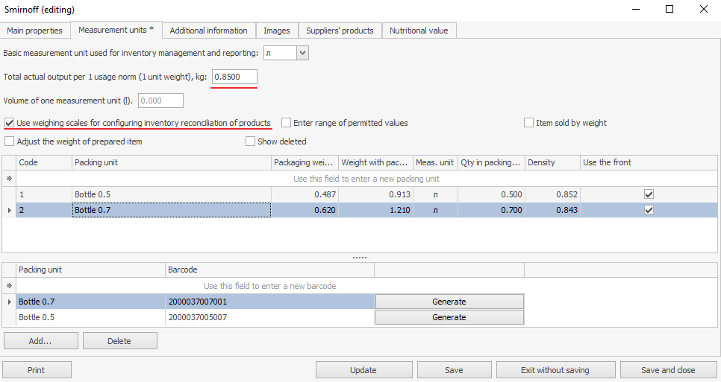Generate barcode for Bottle 0.5
721x382 pixels.
[449, 317]
